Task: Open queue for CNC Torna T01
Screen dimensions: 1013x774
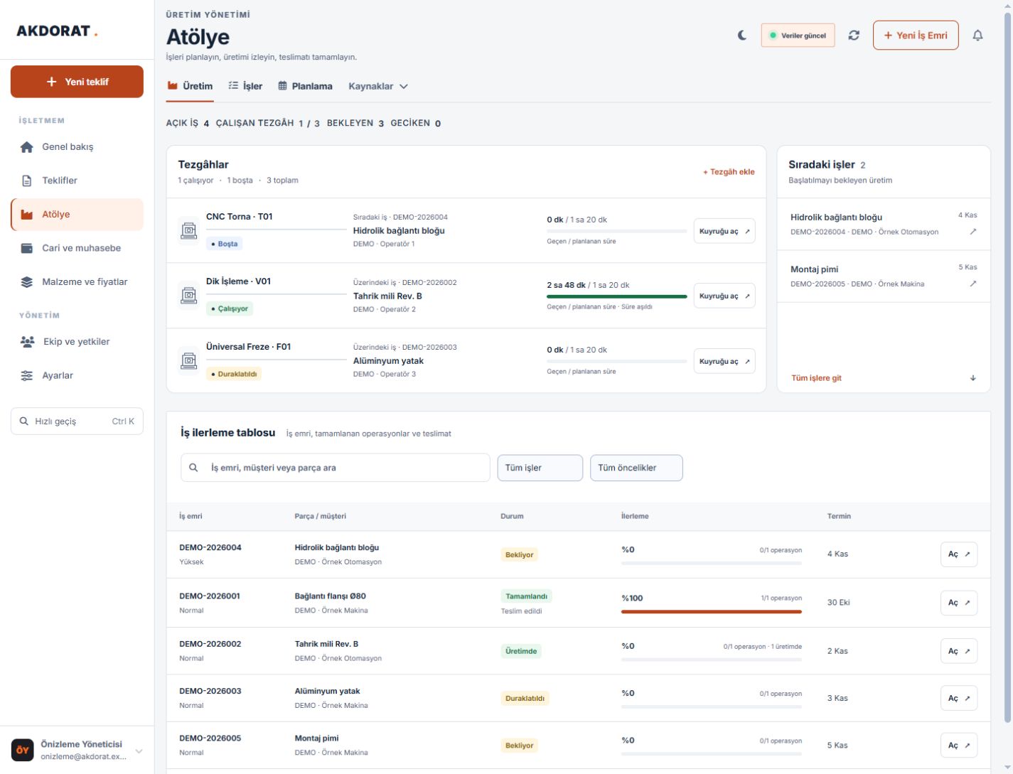Action: pyautogui.click(x=724, y=231)
